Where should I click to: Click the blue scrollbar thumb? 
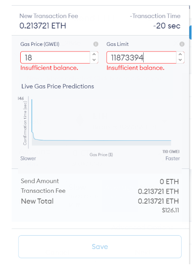[190, 32]
